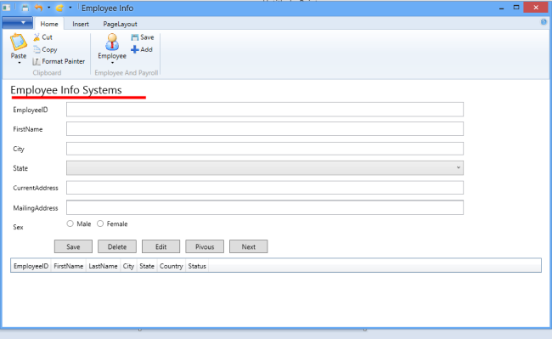Click the Next button
Screen dimensions: 552x339
click(x=249, y=246)
